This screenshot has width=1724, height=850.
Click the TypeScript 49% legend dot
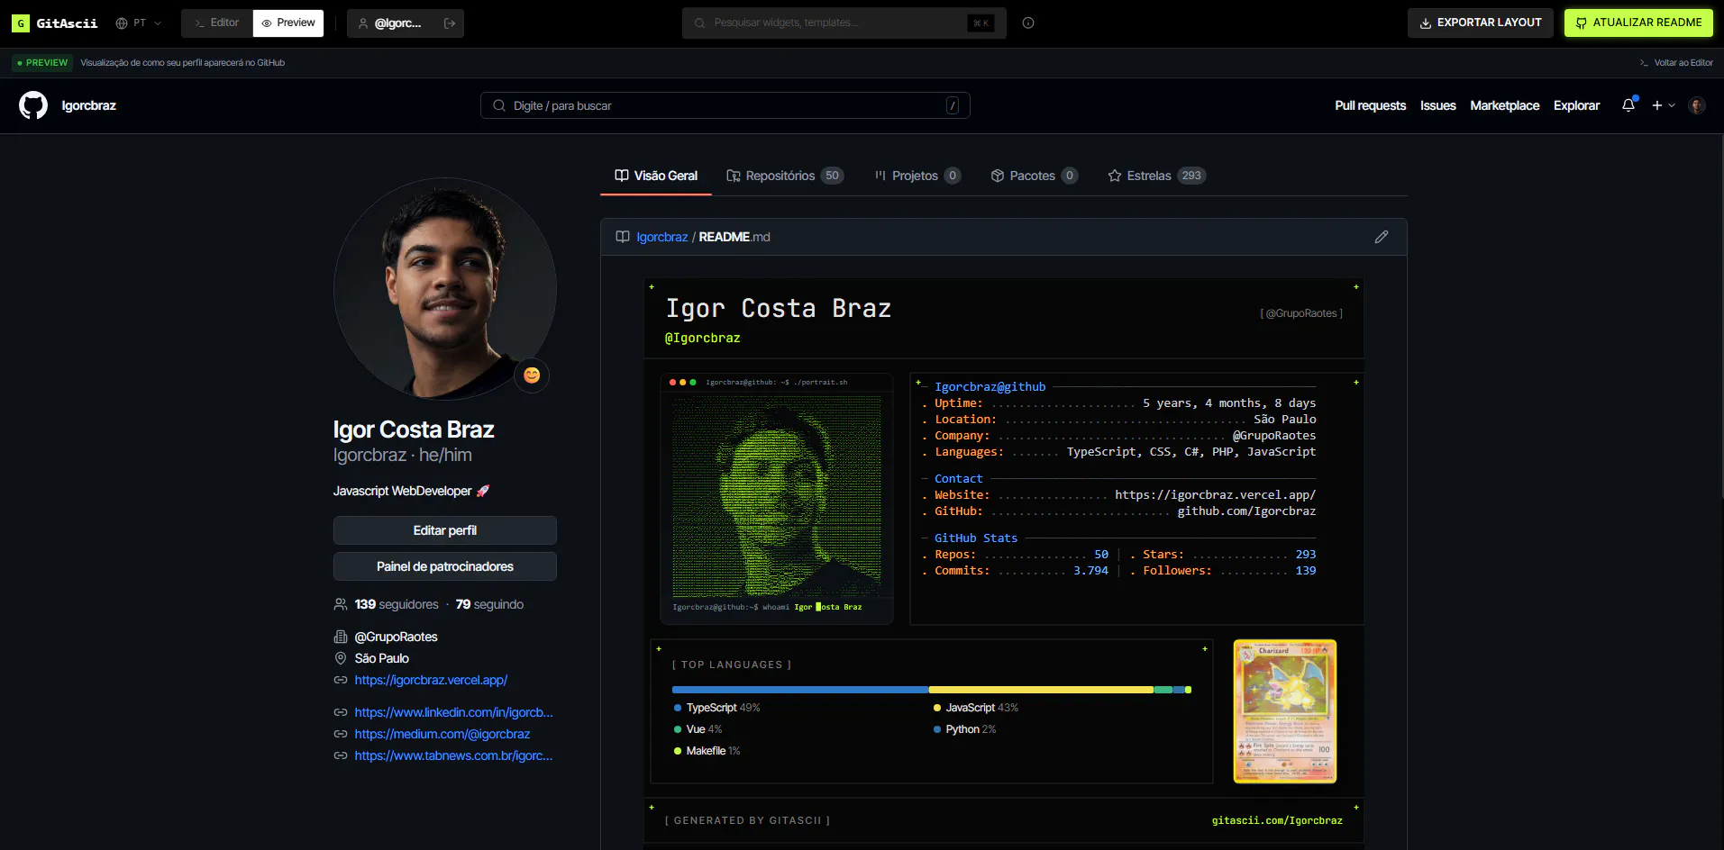click(x=678, y=708)
